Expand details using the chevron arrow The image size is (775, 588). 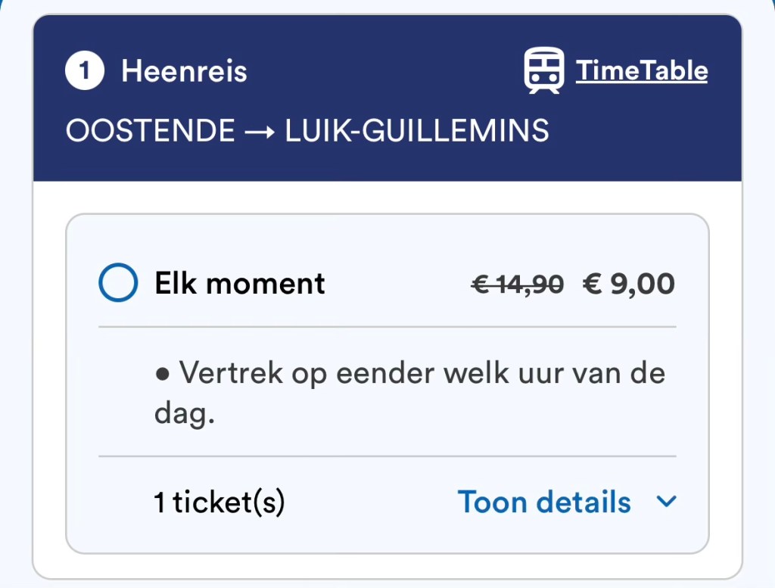coord(666,502)
